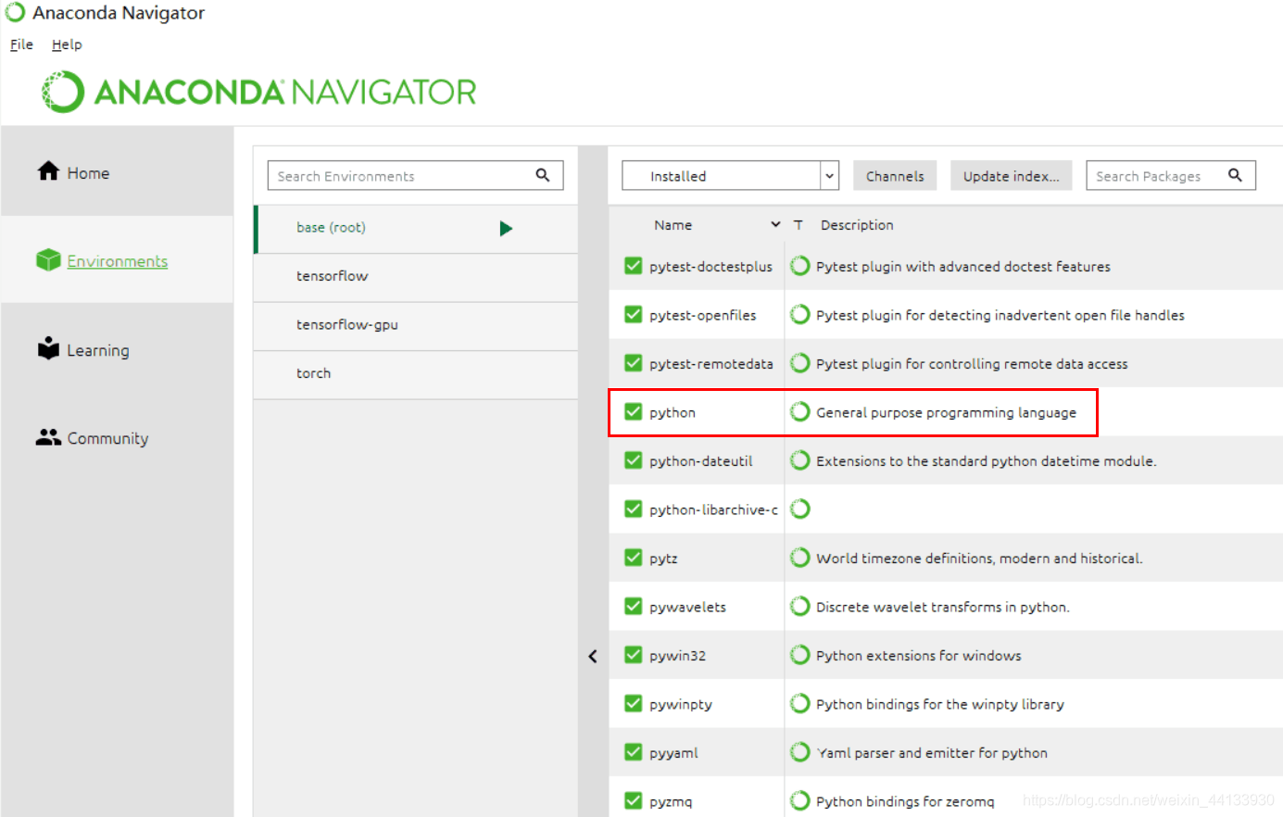Click the circle icon for pyyaml
The height and width of the screenshot is (817, 1283).
click(800, 752)
